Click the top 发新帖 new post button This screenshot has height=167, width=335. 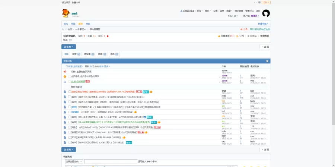click(x=68, y=47)
